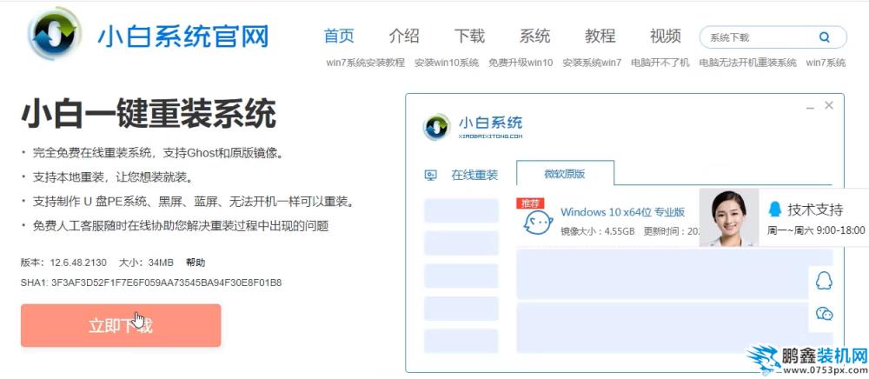Screen dimensions: 869x379
Task: Open the 免费升级win10 link
Action: click(x=521, y=63)
